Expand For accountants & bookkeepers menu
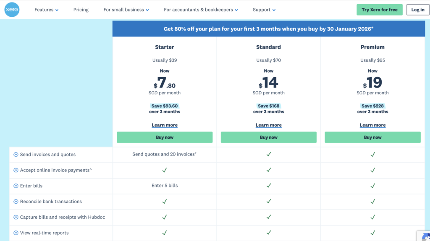430x241 pixels. (x=201, y=10)
